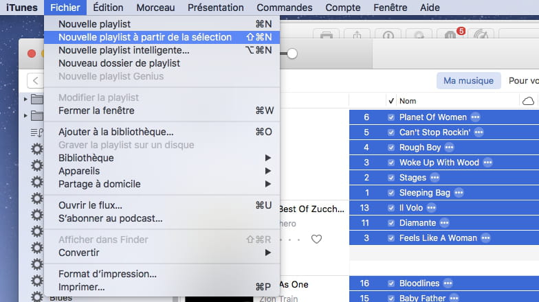Screen dimensions: 539x302
Task: Choose Nouvelle playlist intelligente…
Action: 162,50
